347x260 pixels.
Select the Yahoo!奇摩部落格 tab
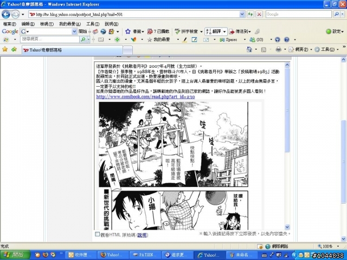point(72,50)
